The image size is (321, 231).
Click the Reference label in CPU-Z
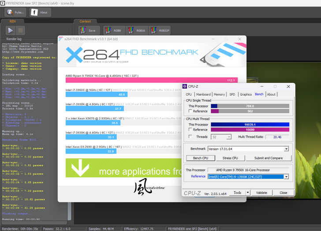click(x=198, y=176)
